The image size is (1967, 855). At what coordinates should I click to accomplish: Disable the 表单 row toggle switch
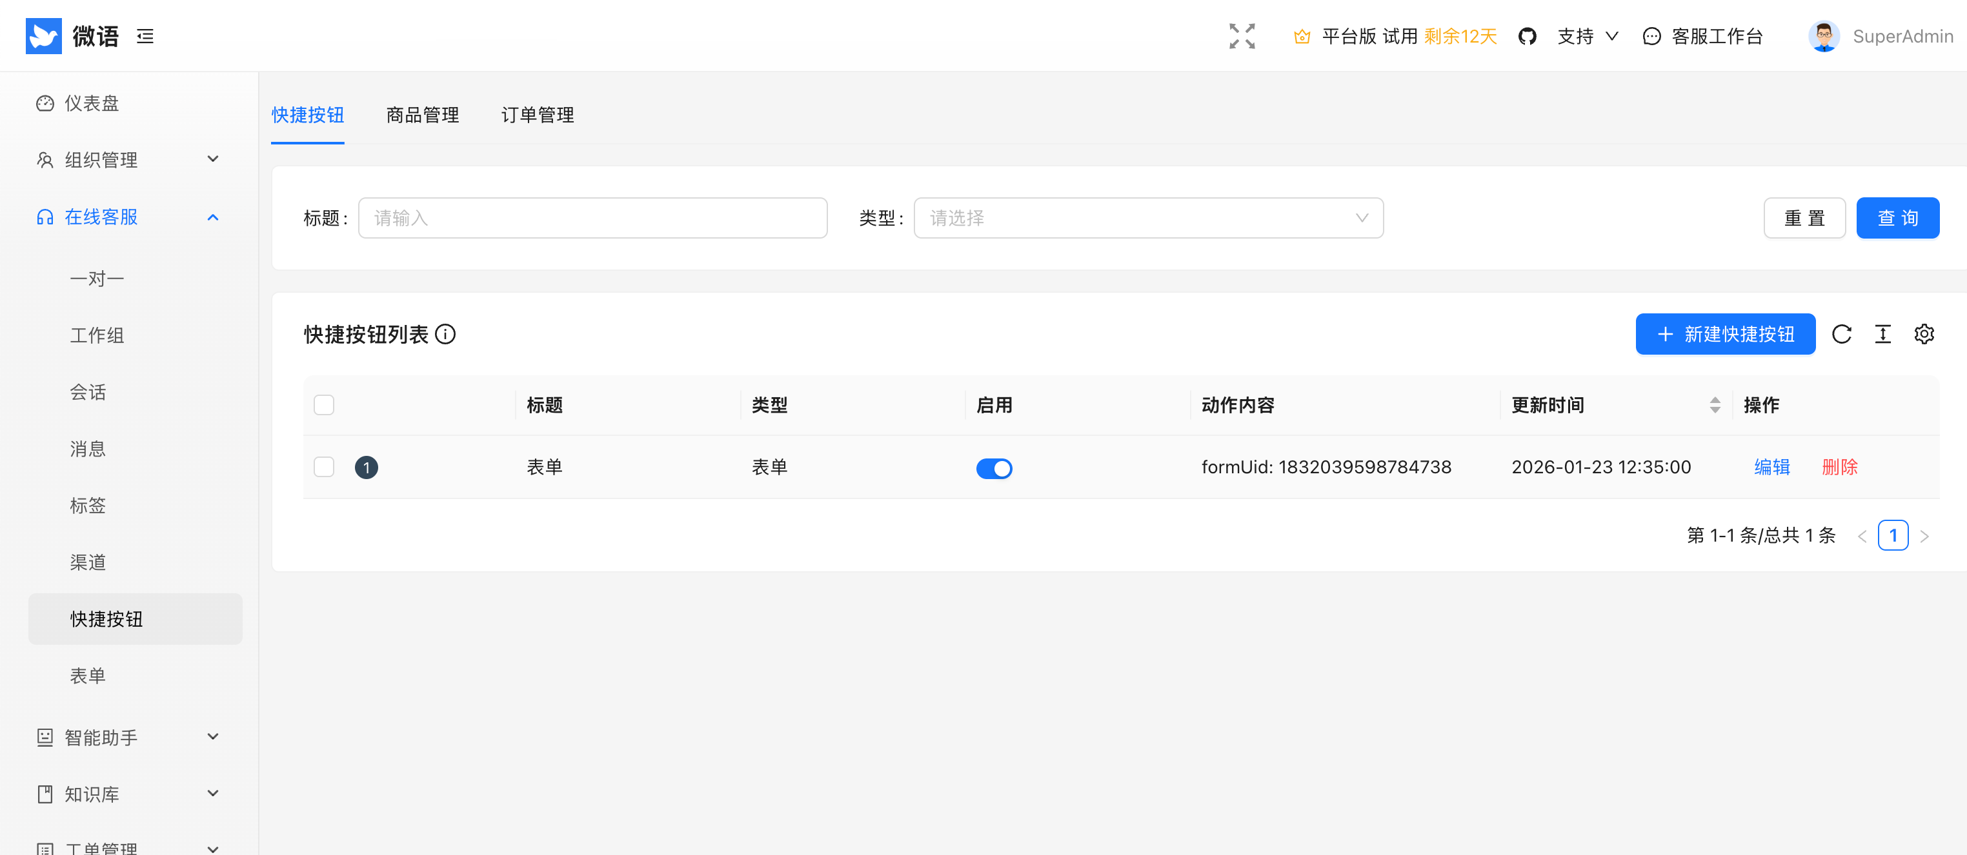(x=994, y=468)
